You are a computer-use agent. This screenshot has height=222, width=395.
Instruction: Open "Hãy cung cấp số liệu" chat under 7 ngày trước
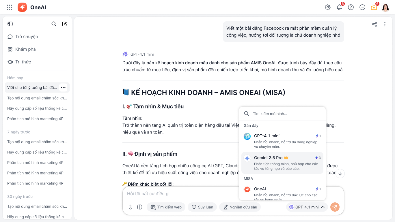(37, 152)
